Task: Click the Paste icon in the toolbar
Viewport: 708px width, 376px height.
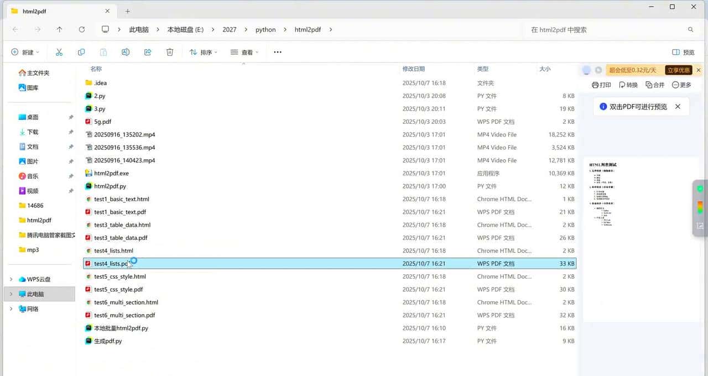Action: point(103,51)
